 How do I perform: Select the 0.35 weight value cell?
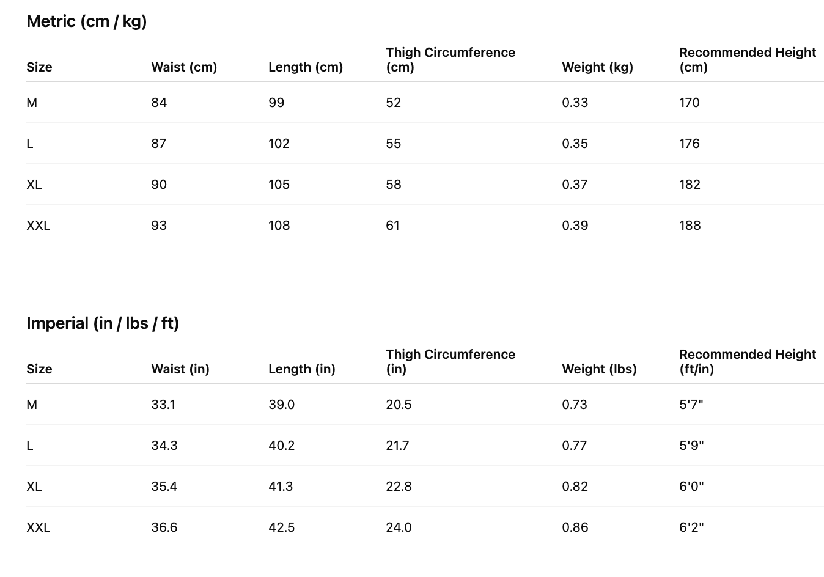(x=575, y=144)
